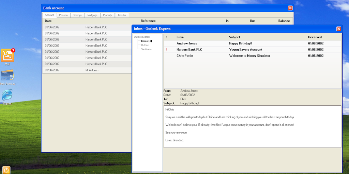The width and height of the screenshot is (349, 174).
Task: Select the Mr A Jones transaction row
Action: [87, 70]
